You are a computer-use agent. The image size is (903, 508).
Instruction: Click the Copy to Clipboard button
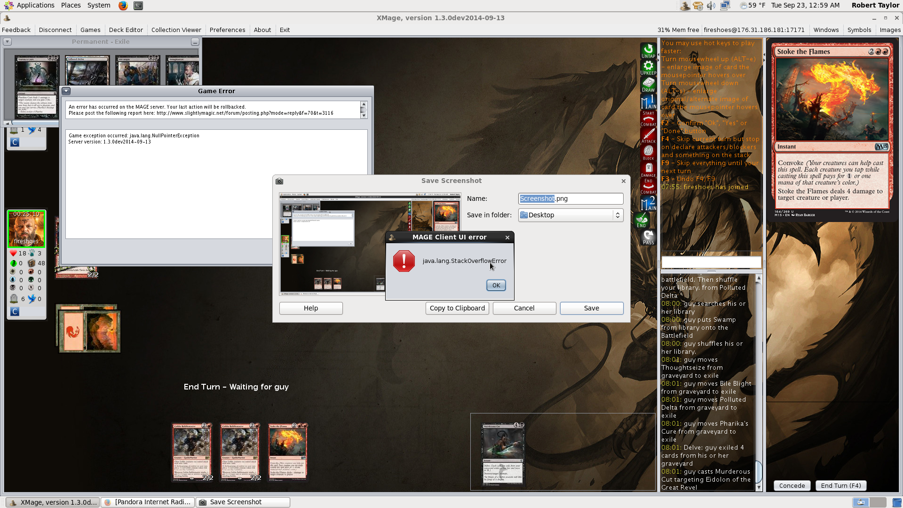pos(457,308)
